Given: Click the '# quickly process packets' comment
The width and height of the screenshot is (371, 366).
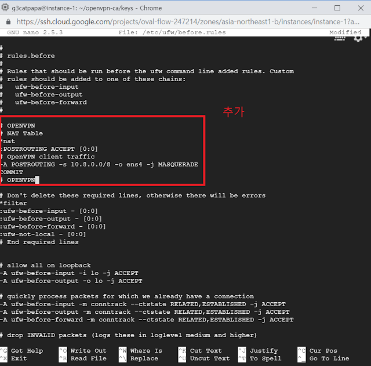Looking at the screenshot, I should [x=127, y=296].
